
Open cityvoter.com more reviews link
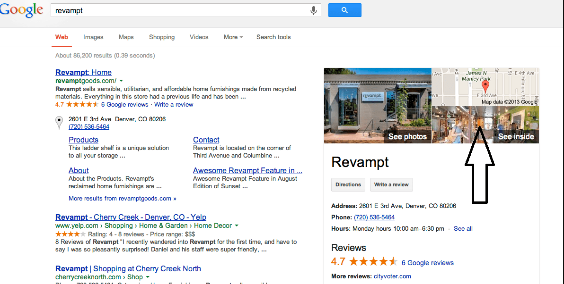pyautogui.click(x=392, y=276)
